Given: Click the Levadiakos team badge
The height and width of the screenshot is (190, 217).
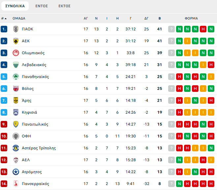Looking at the screenshot, I should [15, 65].
